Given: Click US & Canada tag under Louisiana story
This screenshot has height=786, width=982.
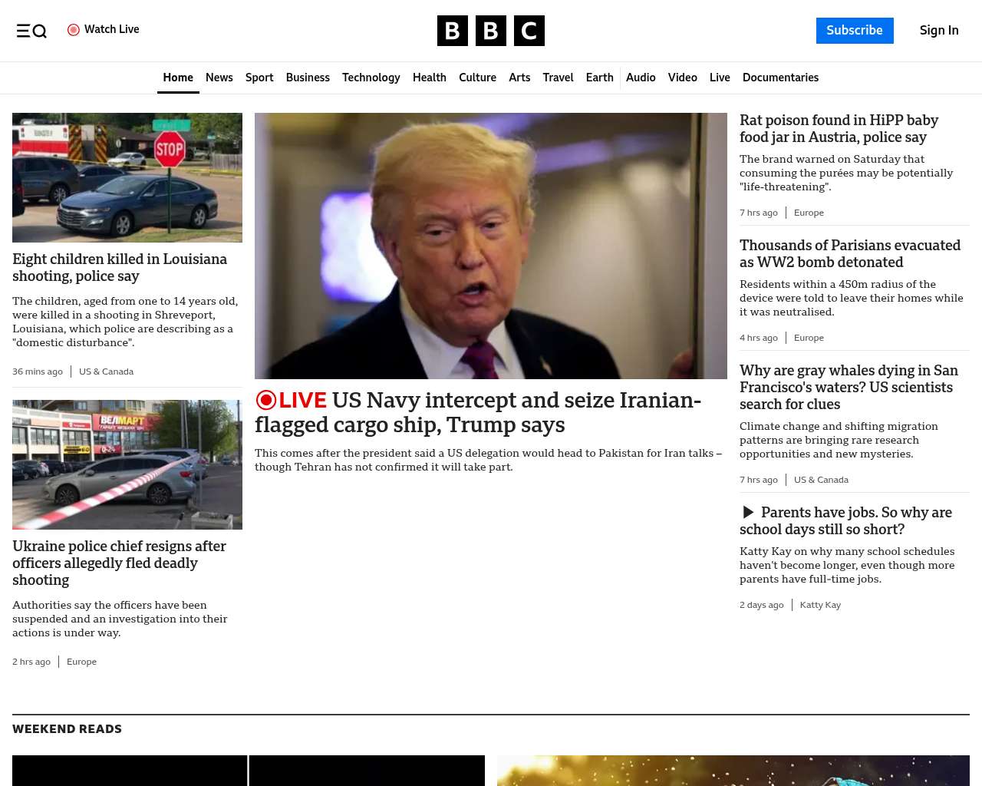Looking at the screenshot, I should point(106,372).
